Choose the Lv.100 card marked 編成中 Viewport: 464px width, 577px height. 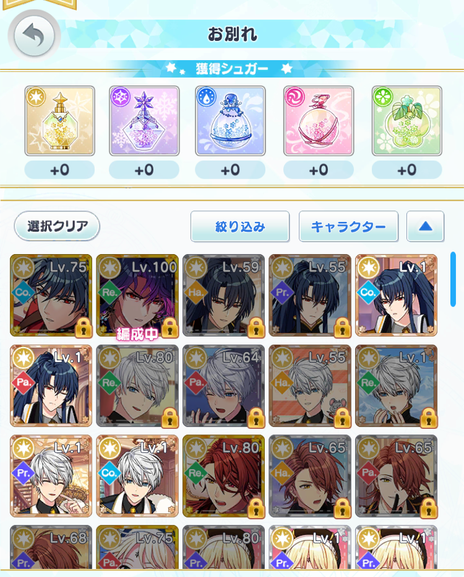coord(137,295)
